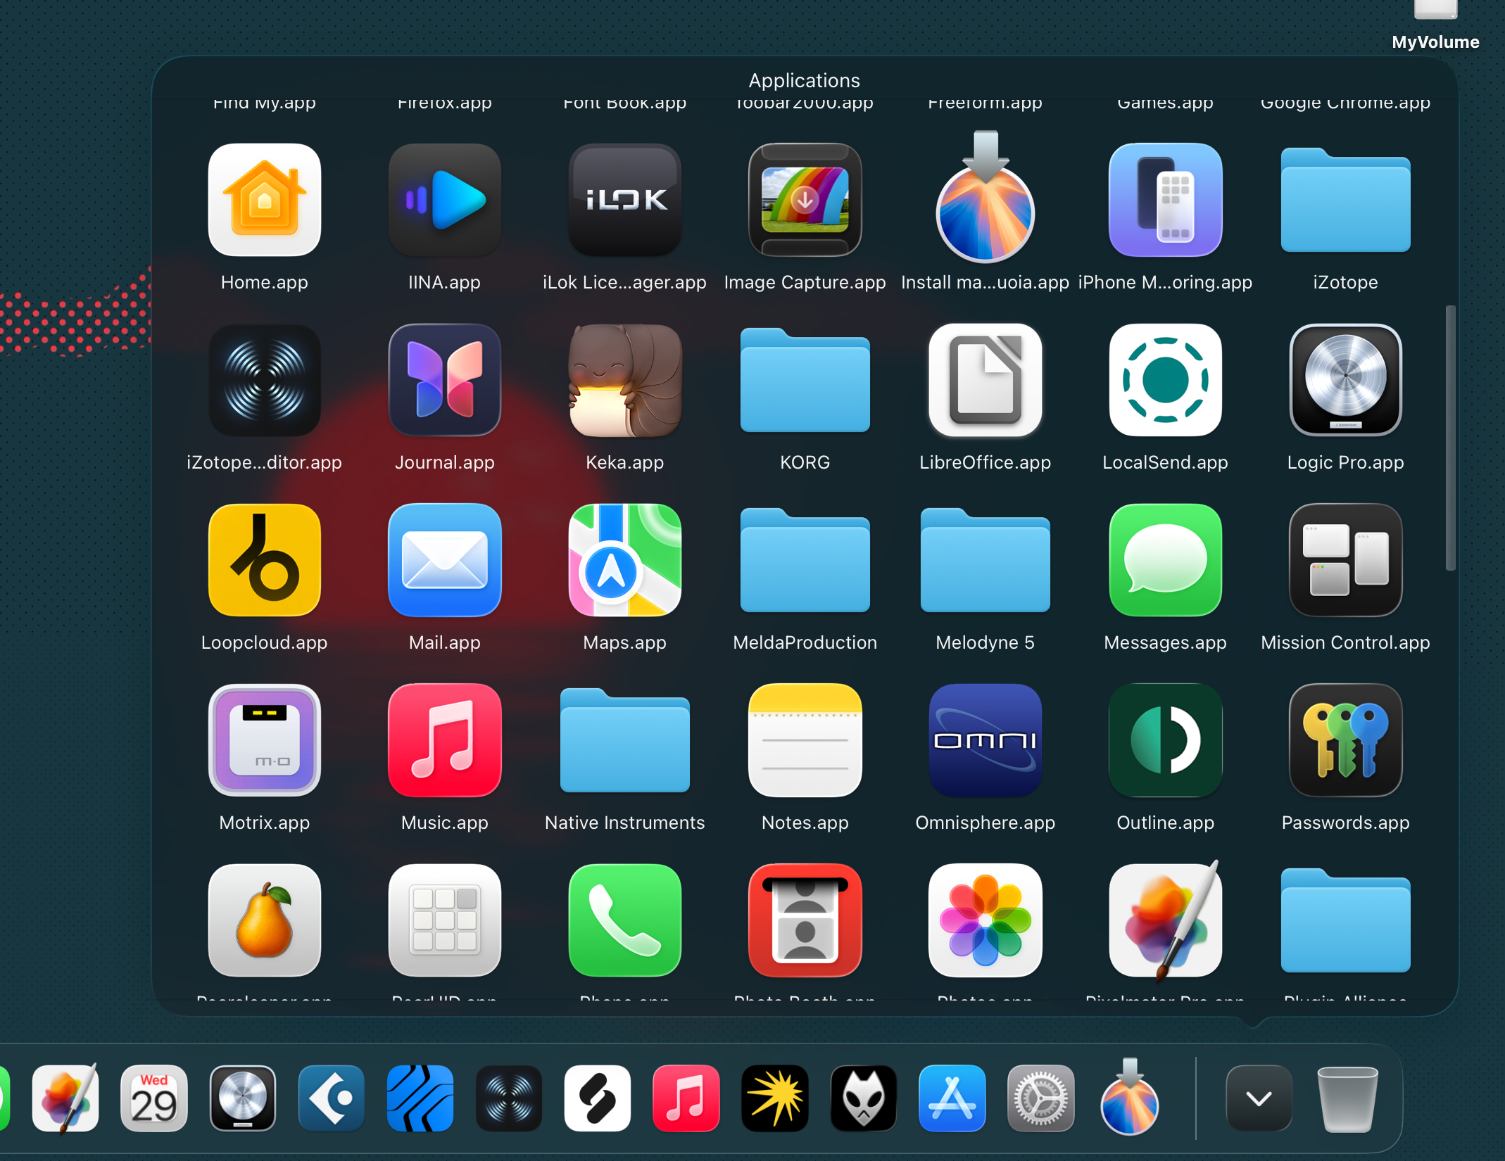Launch Journal.app
Screen dimensions: 1505x1161
click(x=444, y=381)
